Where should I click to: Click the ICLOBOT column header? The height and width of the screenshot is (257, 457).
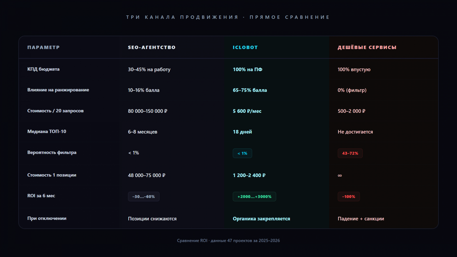(245, 47)
